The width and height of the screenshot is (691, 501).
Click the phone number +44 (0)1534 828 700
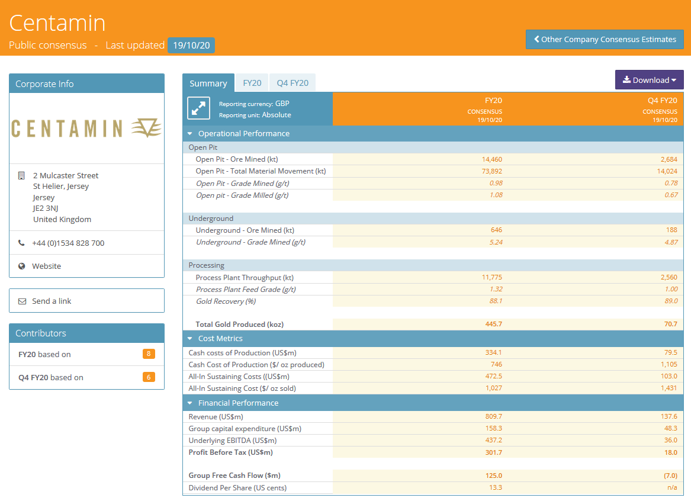pos(68,243)
